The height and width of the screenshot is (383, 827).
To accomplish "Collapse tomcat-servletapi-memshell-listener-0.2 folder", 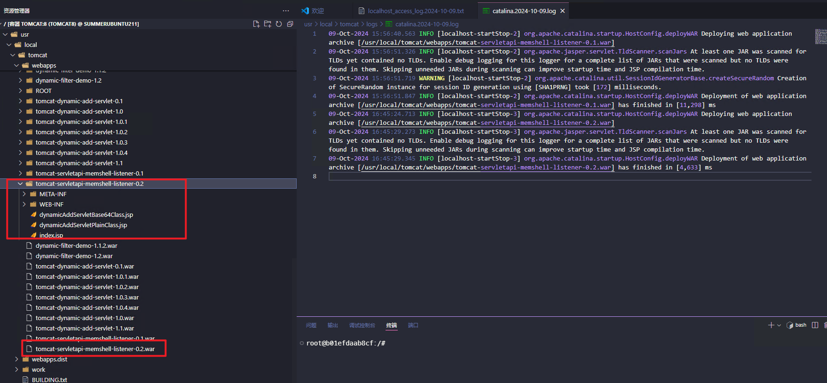I will 21,184.
